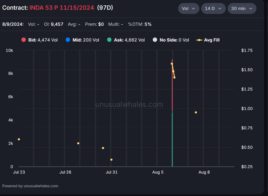Click the $1.75 price axis label
This screenshot has width=268, height=196.
click(247, 50)
